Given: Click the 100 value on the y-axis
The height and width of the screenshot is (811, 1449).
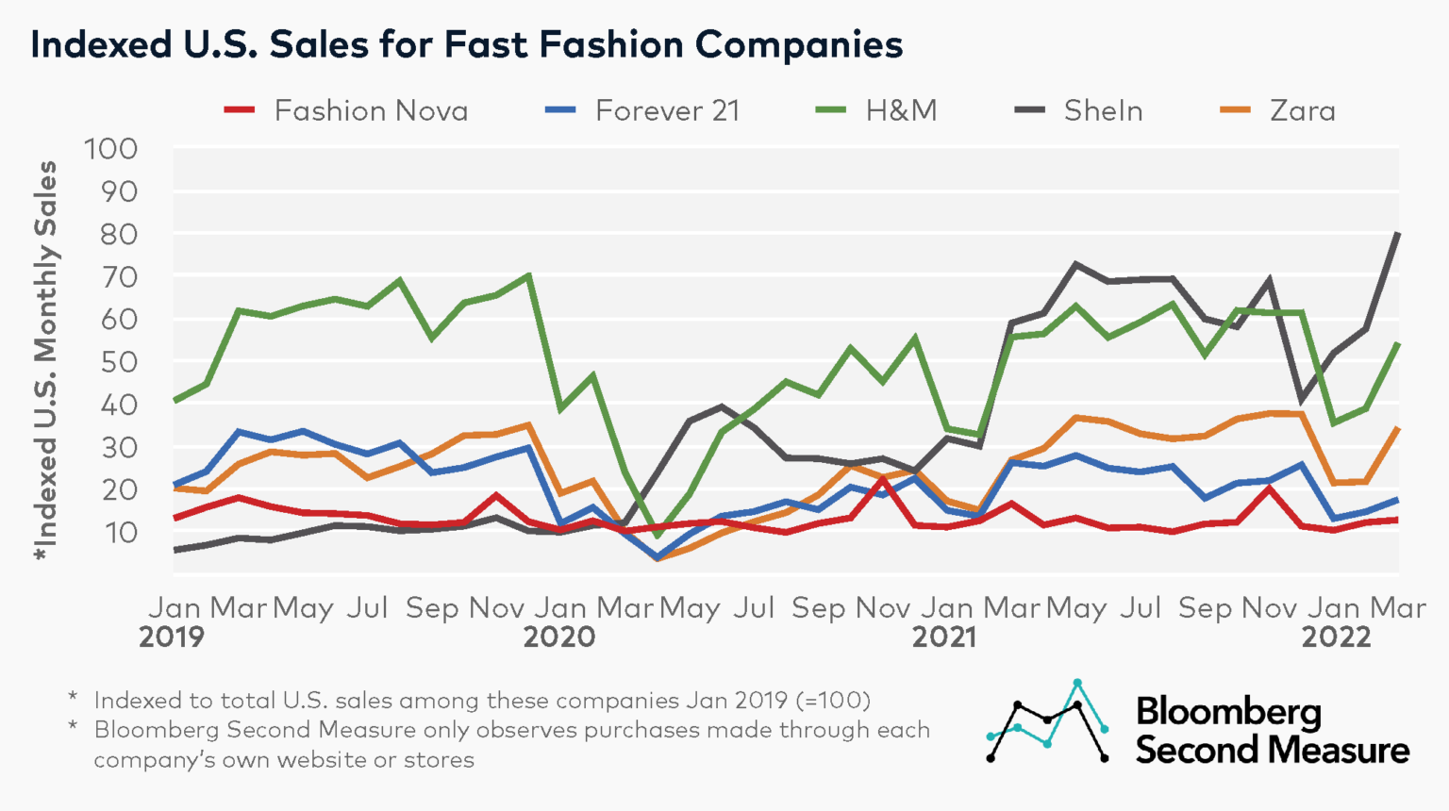Looking at the screenshot, I should click(x=110, y=149).
